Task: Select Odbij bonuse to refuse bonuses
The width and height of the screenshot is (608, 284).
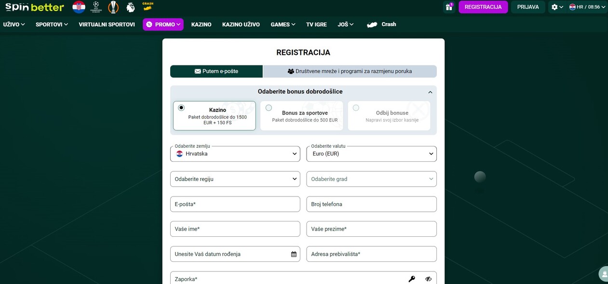Action: pos(389,115)
